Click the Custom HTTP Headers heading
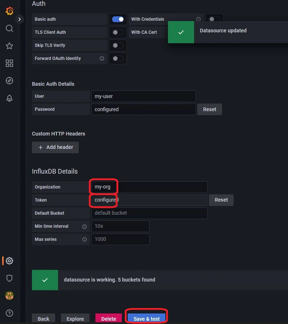The image size is (288, 324). (58, 134)
